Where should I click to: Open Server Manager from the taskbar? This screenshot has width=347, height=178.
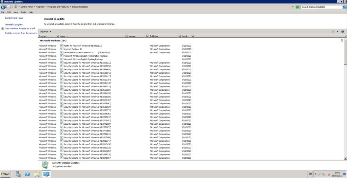(x=18, y=174)
